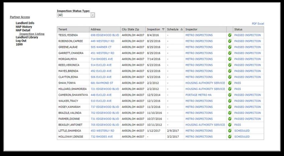
Task: Click the Inspector column header
Action: [205, 29]
